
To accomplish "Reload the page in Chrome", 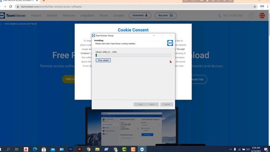I will coord(11,7).
